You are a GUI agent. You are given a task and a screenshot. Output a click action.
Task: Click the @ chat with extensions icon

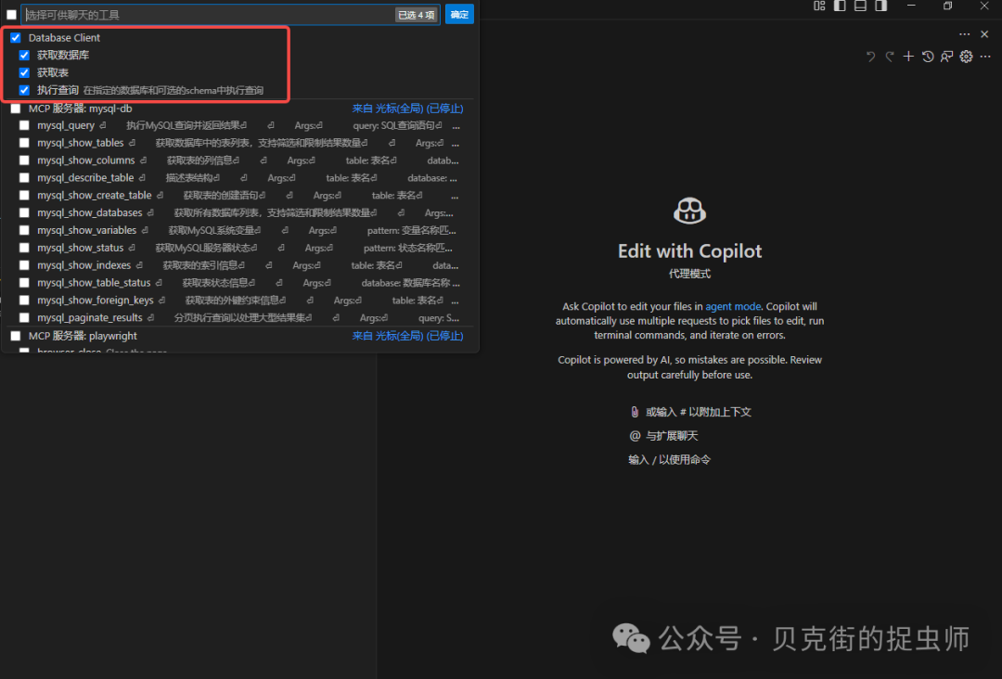pos(635,436)
